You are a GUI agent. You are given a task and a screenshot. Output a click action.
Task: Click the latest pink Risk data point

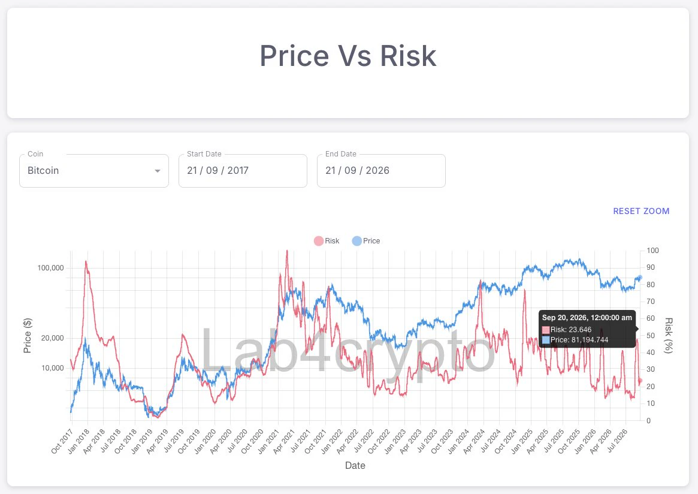[640, 381]
